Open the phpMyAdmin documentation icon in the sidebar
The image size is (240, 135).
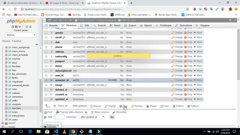tap(20, 27)
